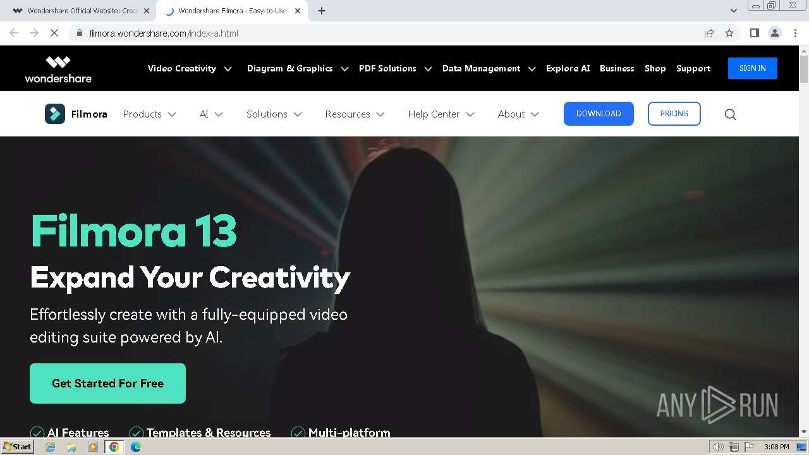The height and width of the screenshot is (455, 809).
Task: Open the site search magnifier icon
Action: pos(730,114)
